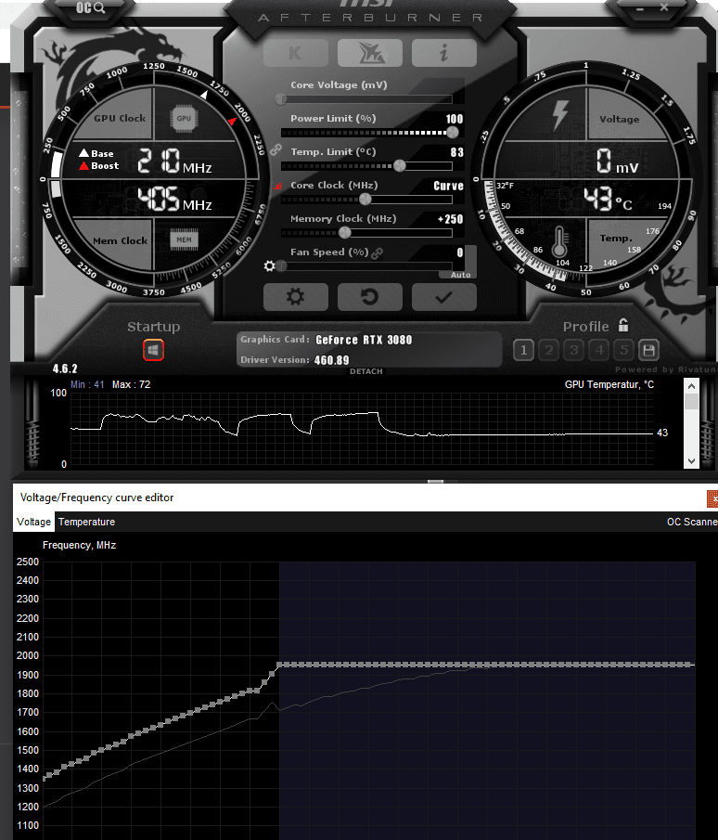The image size is (718, 840).
Task: Click the Memory Clock slider handle
Action: pos(345,232)
